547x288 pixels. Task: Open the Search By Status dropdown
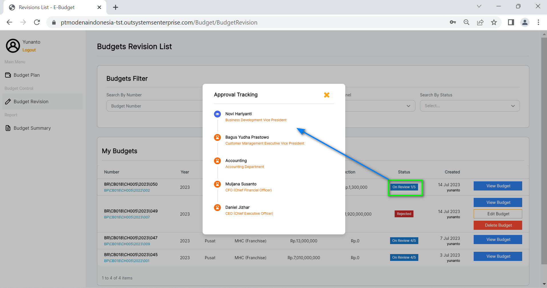tap(469, 106)
